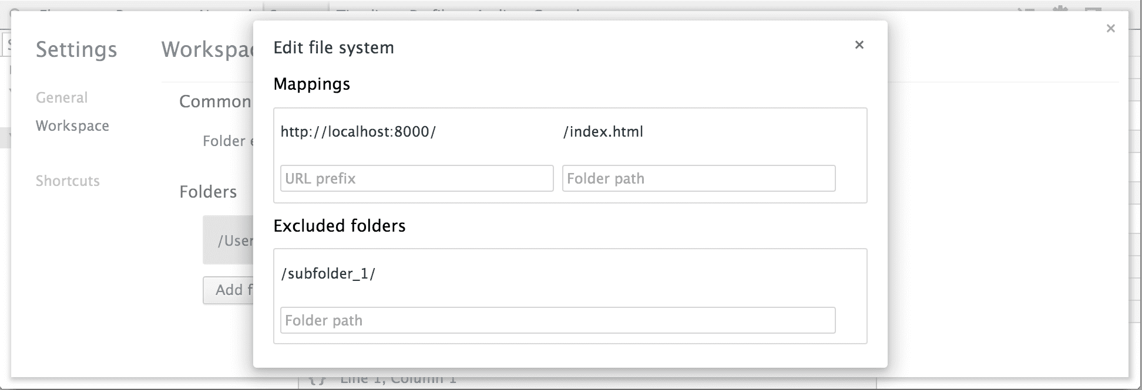
Task: Select the /subfolder_1/ excluded folder entry
Action: click(x=329, y=273)
